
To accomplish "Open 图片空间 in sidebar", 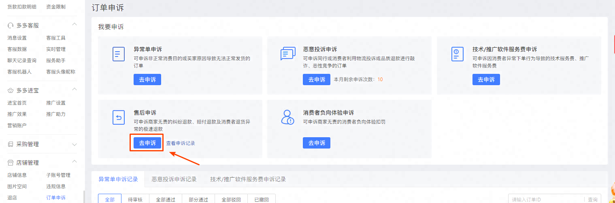I will [x=17, y=186].
